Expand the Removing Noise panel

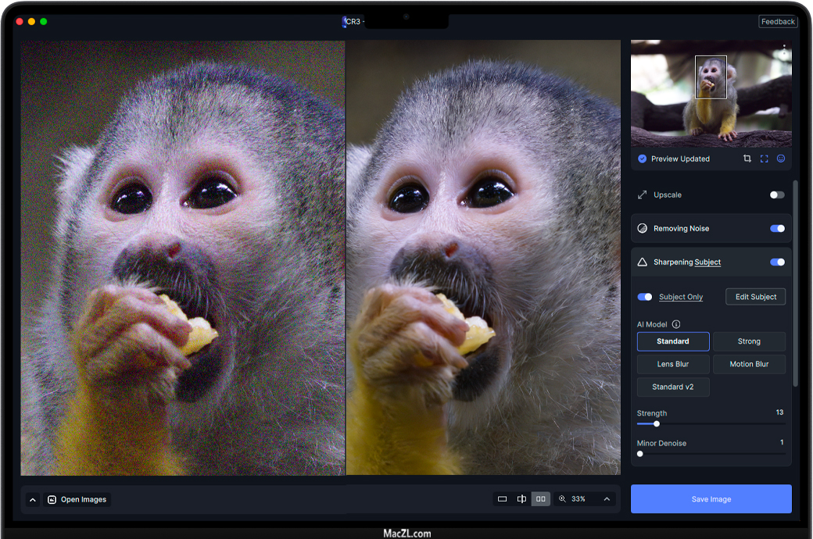(x=681, y=229)
